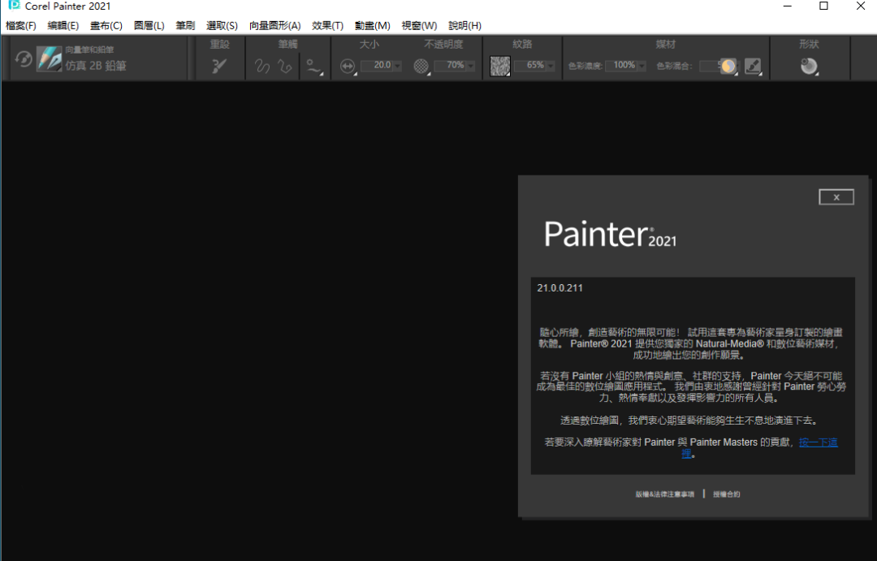Open the 授權合約 link
The image size is (877, 561).
(727, 494)
